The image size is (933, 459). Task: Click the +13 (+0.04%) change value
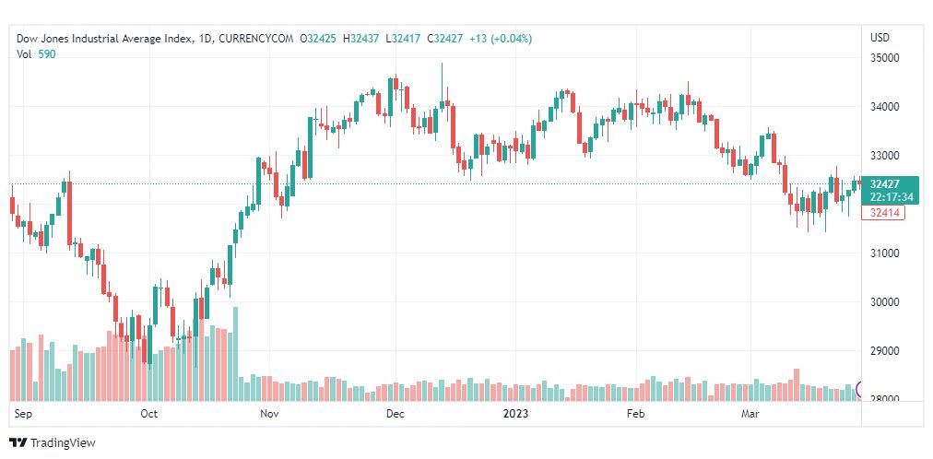pyautogui.click(x=501, y=39)
